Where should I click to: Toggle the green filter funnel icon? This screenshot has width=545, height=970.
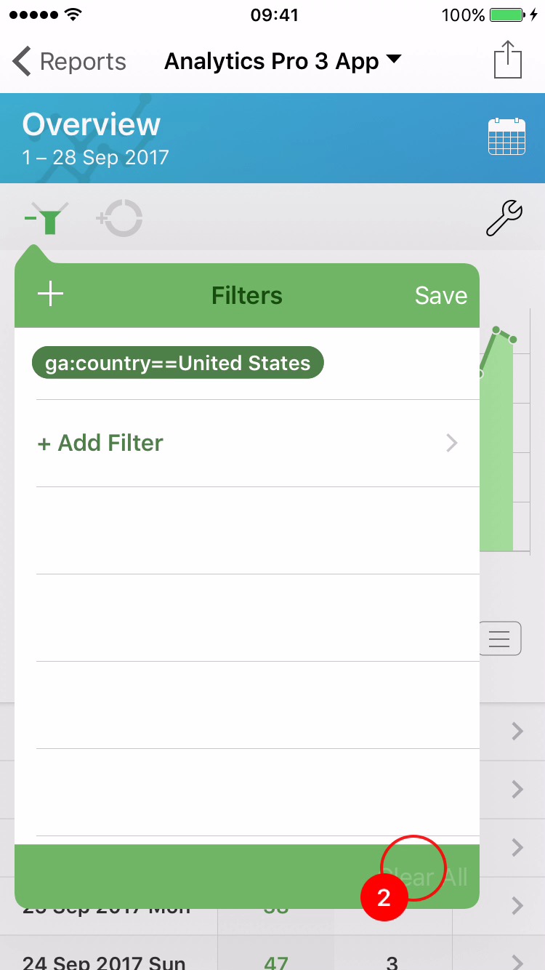[47, 219]
